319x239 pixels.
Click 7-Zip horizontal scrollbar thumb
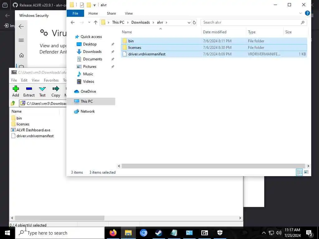click(x=60, y=218)
